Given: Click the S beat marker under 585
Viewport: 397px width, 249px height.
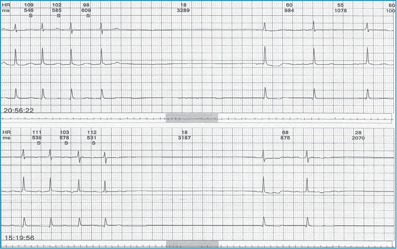Looking at the screenshot, I should (x=59, y=16).
